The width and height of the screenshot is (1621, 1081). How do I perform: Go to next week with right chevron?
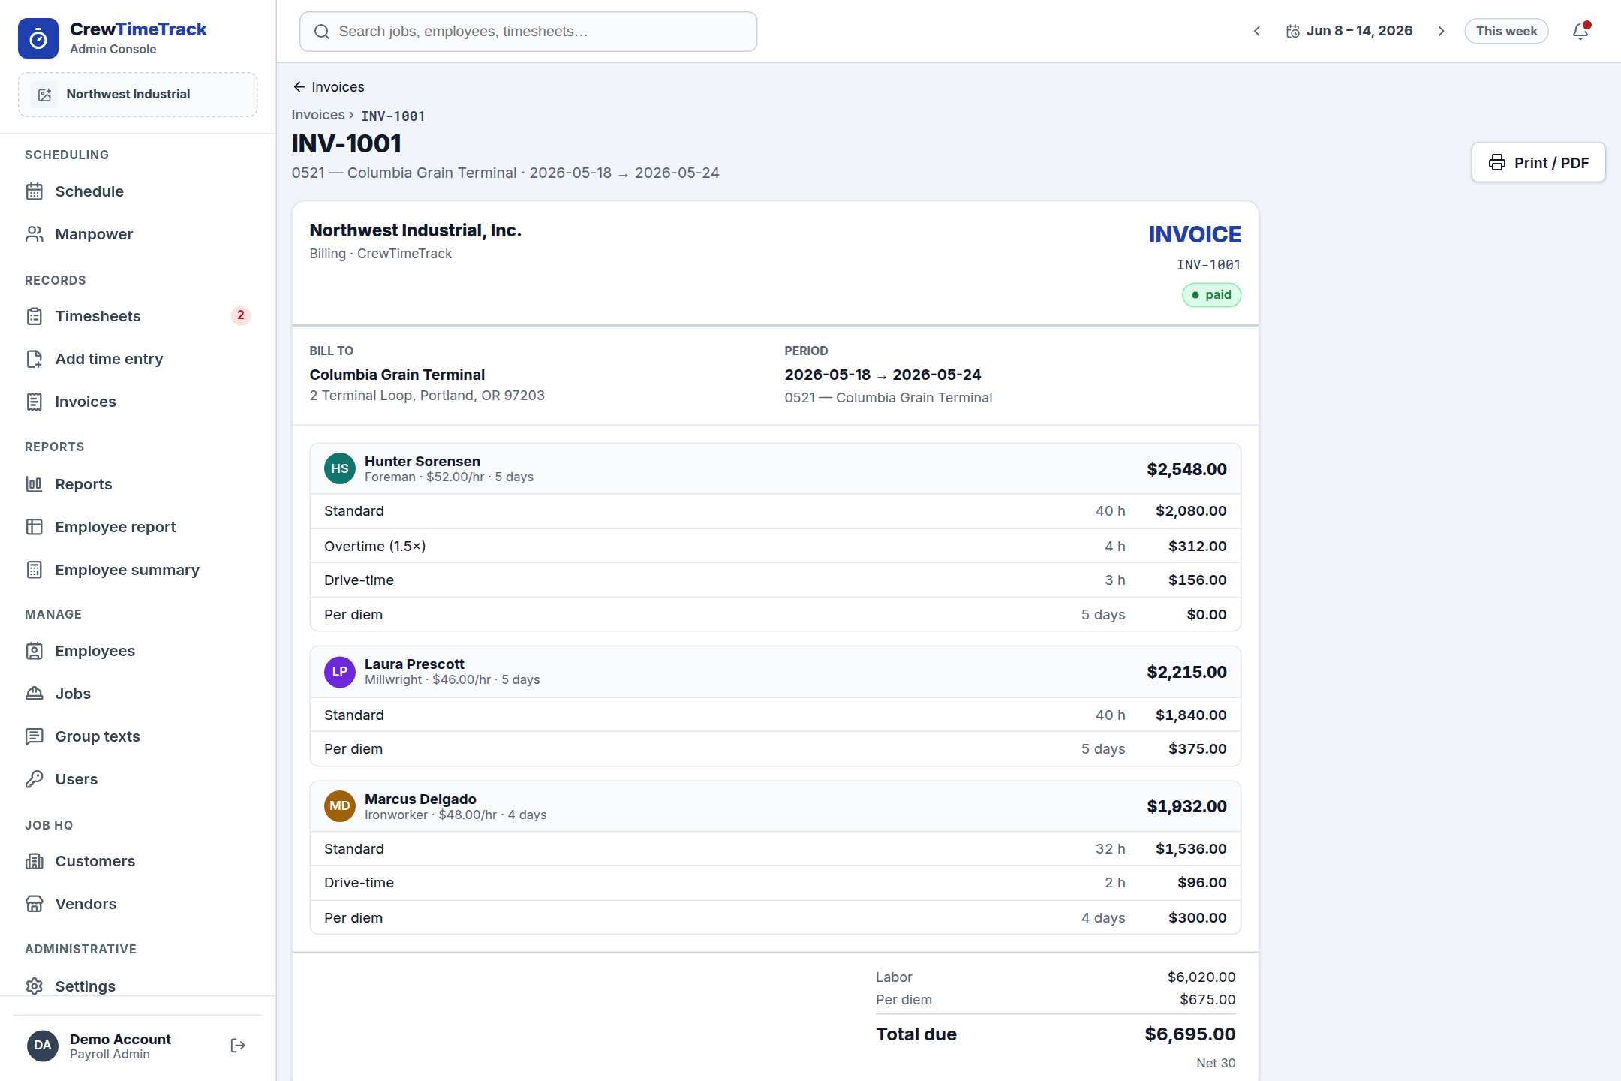(x=1441, y=31)
